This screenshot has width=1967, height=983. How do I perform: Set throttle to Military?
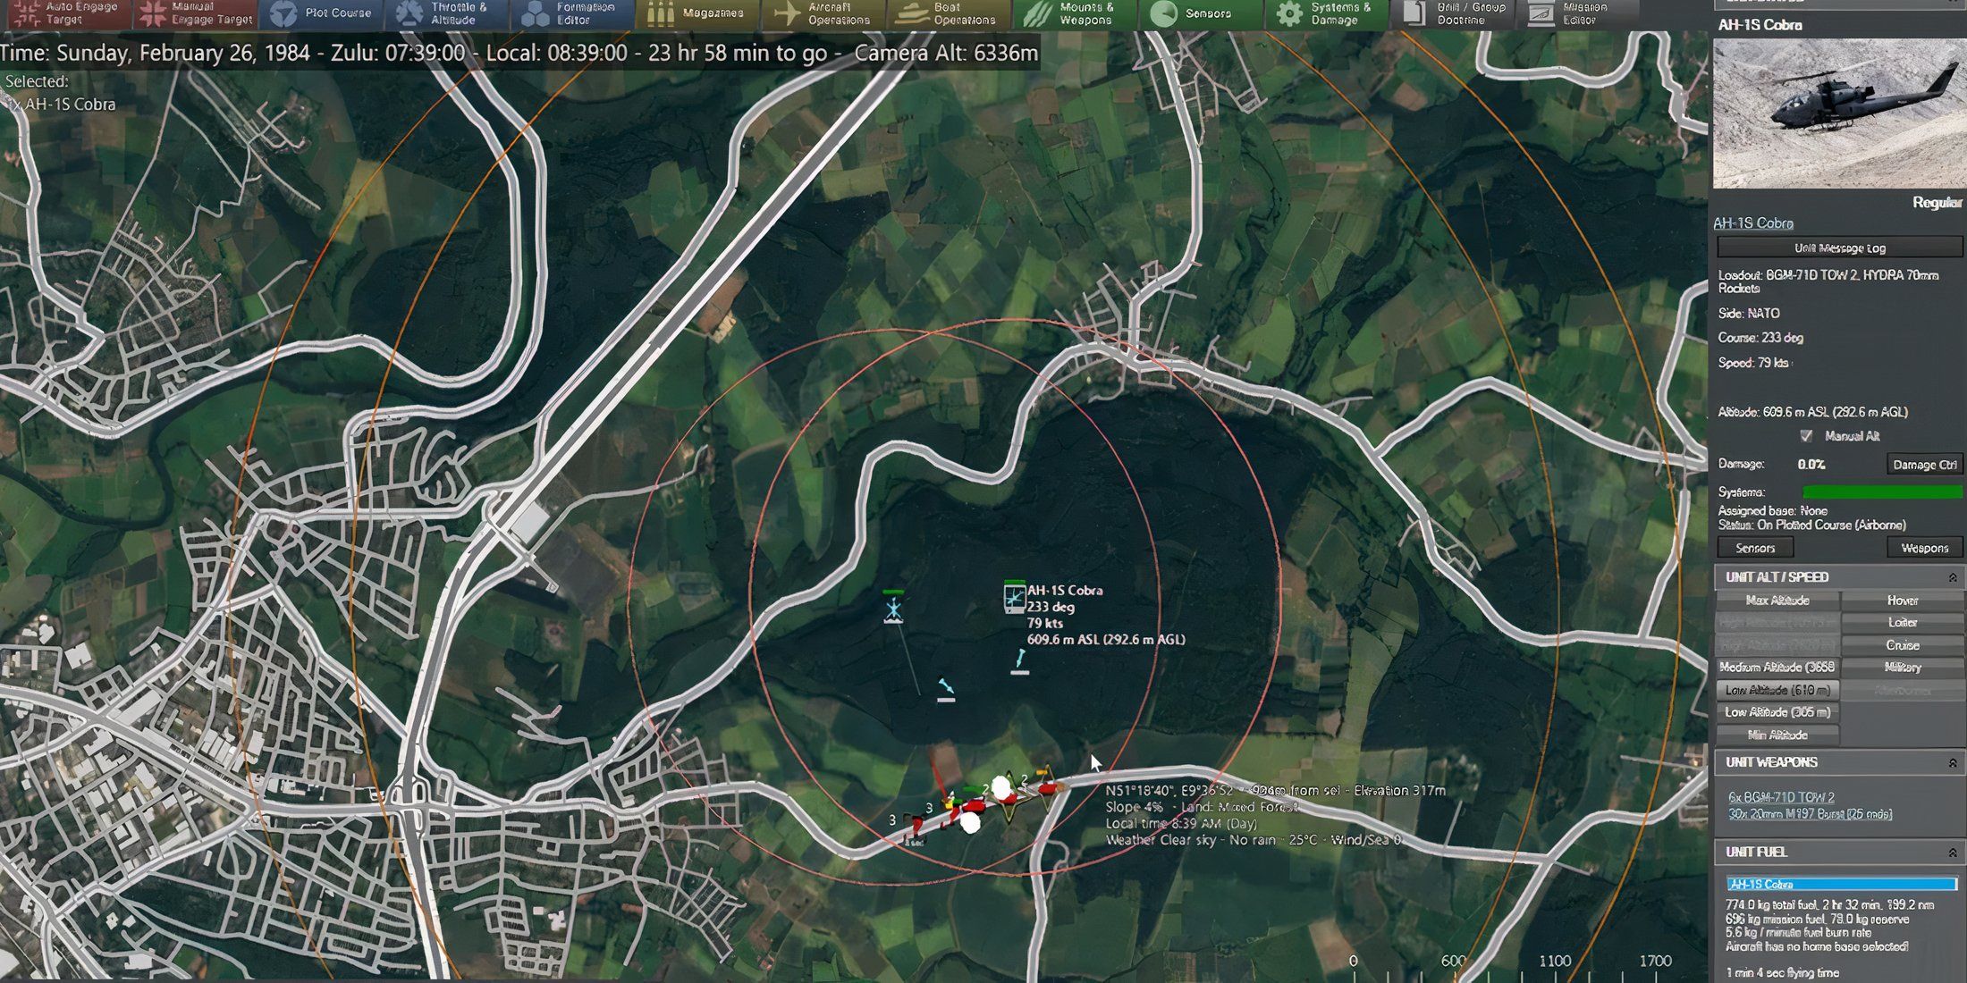click(1902, 668)
